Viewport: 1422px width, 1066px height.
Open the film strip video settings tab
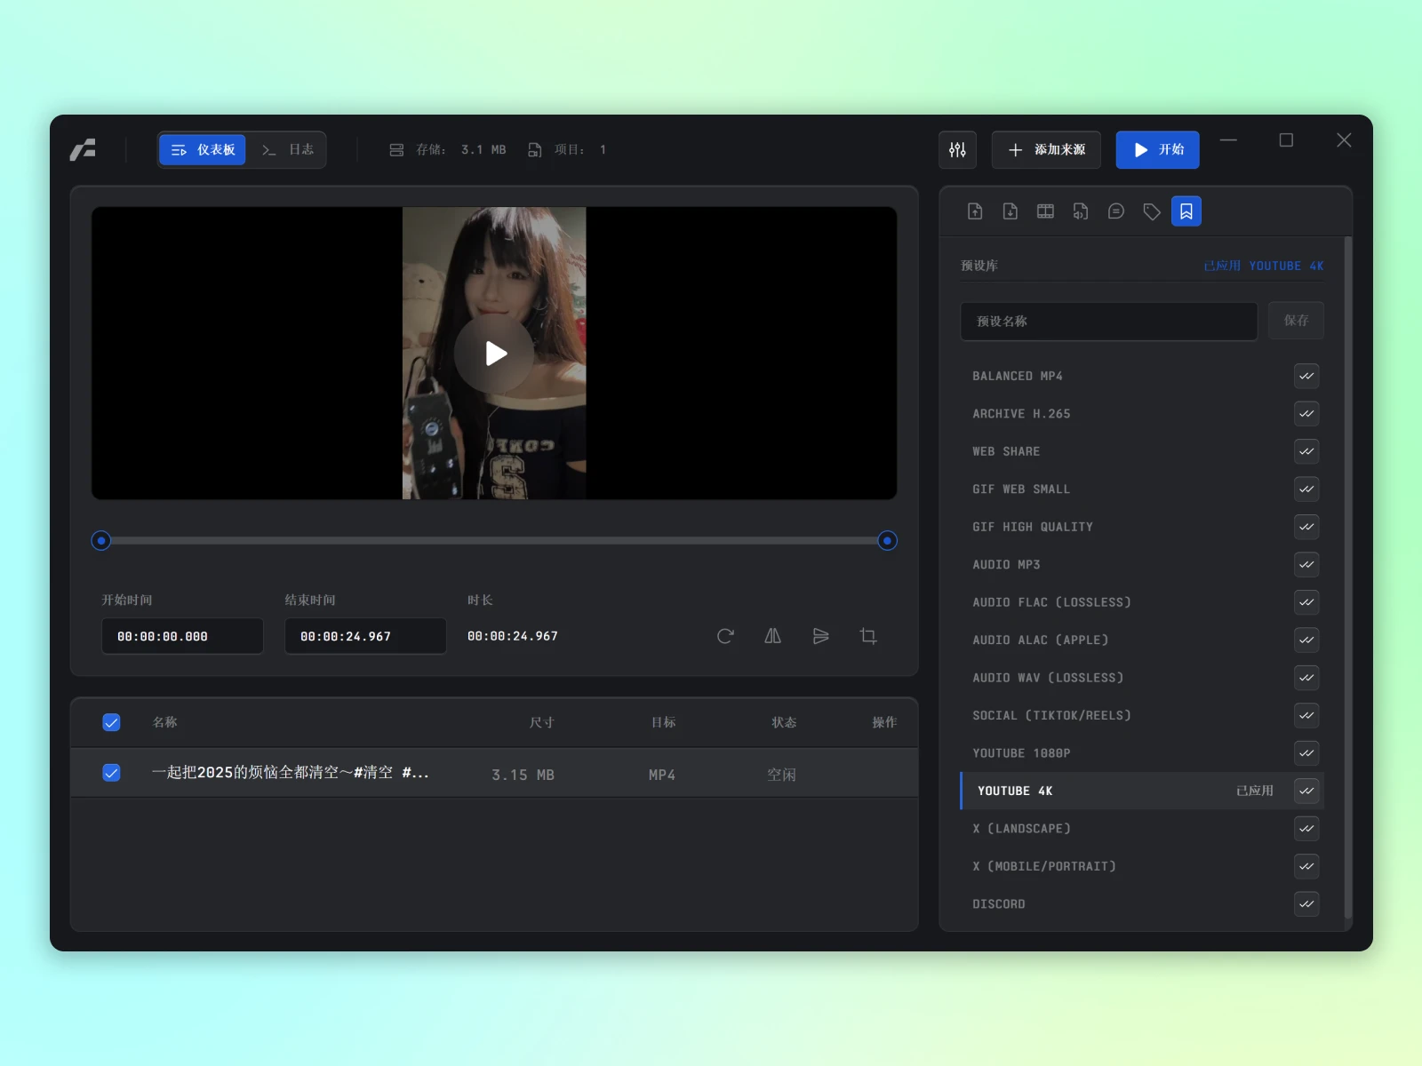pyautogui.click(x=1045, y=211)
